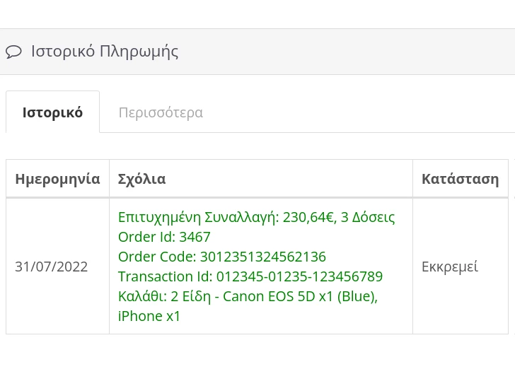Click the iPhone x1 cart item
515x374 pixels.
tap(149, 316)
